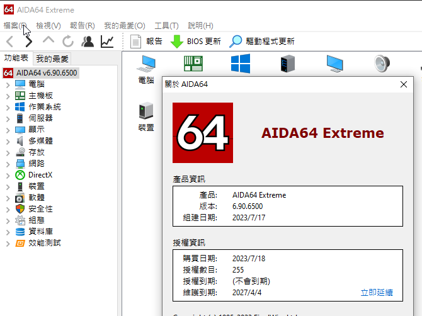
Task: Select 軟體 in the tree
Action: [x=37, y=198]
